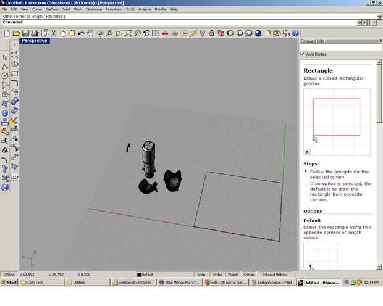The width and height of the screenshot is (383, 306).
Task: Toggle Planar mode in status bar
Action: coord(233,275)
